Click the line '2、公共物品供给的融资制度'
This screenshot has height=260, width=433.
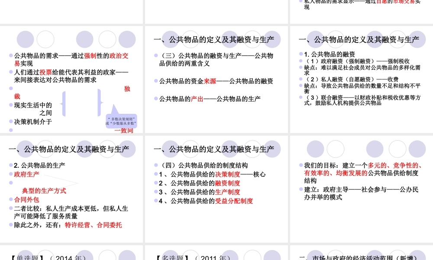click(200, 183)
